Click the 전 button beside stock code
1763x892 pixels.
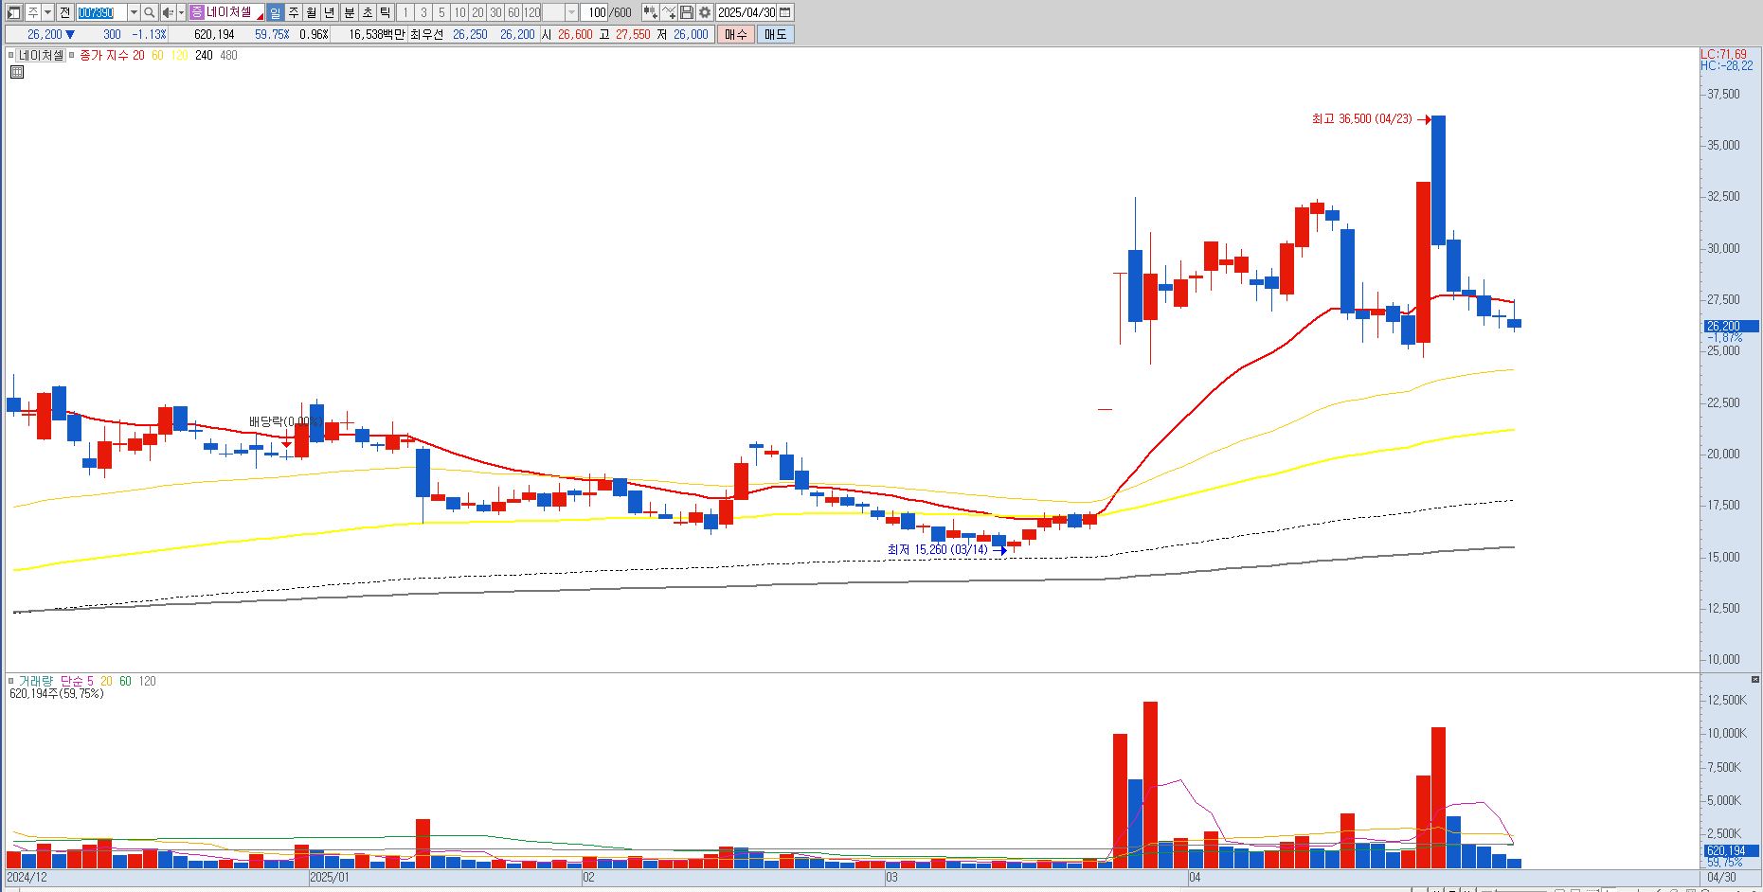pyautogui.click(x=64, y=12)
